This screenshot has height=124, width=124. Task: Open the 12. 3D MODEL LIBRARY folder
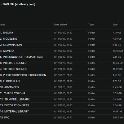click(15, 99)
